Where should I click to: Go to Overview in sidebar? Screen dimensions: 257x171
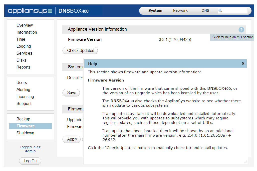click(24, 25)
